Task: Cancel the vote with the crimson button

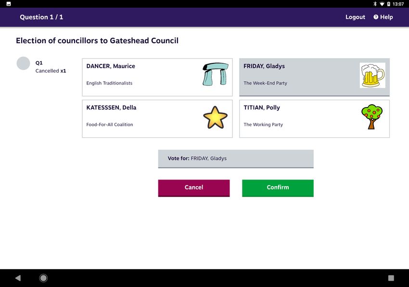Action: point(194,188)
